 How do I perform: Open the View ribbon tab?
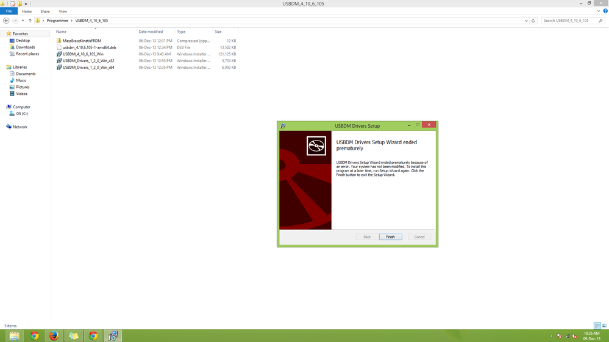tap(63, 11)
